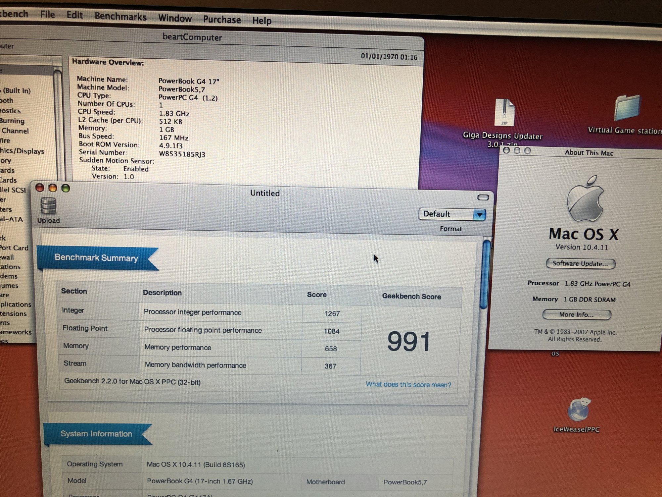Select Volumes in System Profiler sidebar
Screen dimensions: 662x497
click(9, 285)
